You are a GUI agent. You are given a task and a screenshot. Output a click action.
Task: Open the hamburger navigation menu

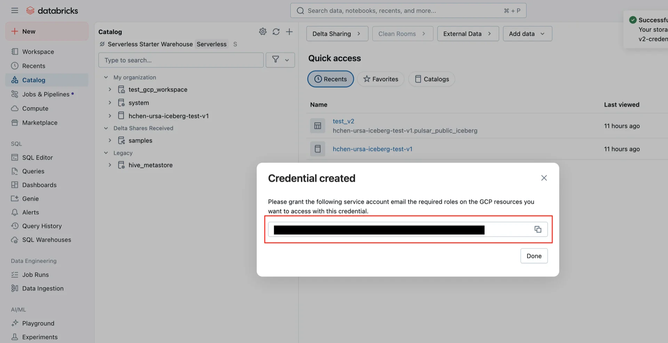click(x=15, y=10)
